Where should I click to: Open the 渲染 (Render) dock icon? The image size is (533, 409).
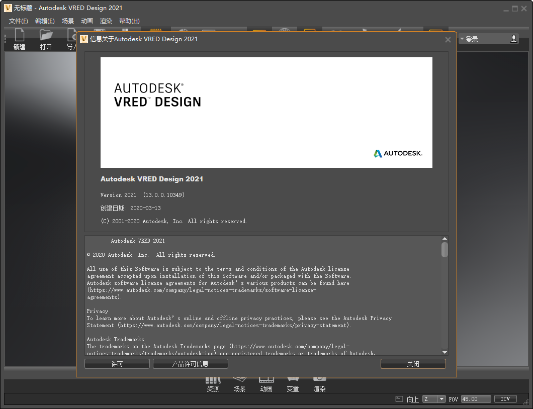(319, 382)
